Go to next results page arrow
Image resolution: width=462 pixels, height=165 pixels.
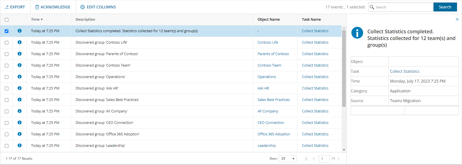click(339, 159)
